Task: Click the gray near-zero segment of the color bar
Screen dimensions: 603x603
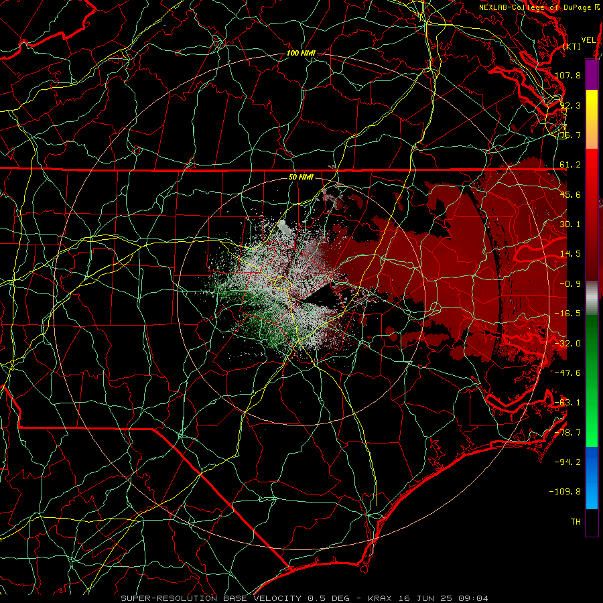Action: [592, 298]
